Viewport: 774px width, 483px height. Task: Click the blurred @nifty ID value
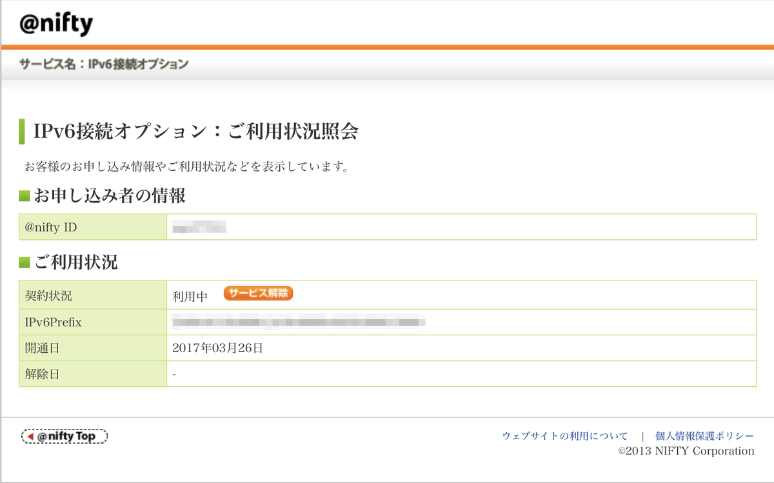(x=199, y=227)
